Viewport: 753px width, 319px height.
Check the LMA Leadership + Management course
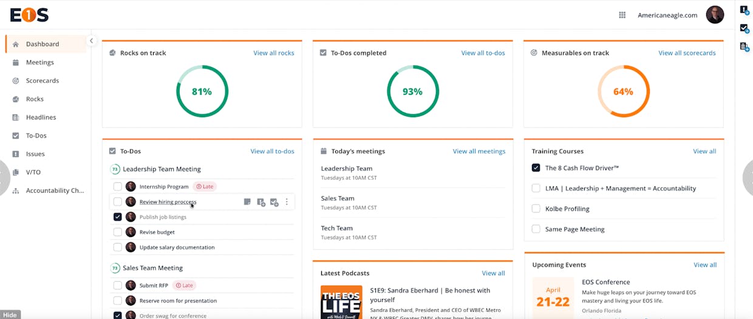(536, 188)
